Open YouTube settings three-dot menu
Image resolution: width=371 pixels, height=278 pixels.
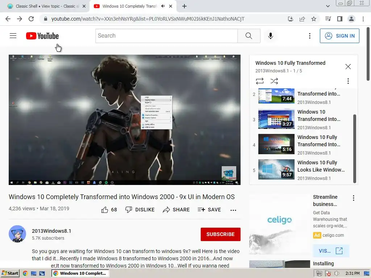tap(309, 36)
